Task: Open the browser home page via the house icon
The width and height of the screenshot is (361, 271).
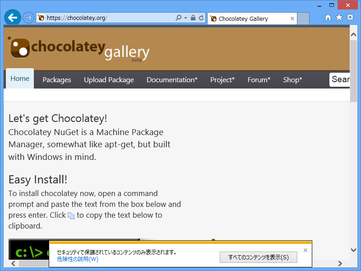Action: point(329,18)
